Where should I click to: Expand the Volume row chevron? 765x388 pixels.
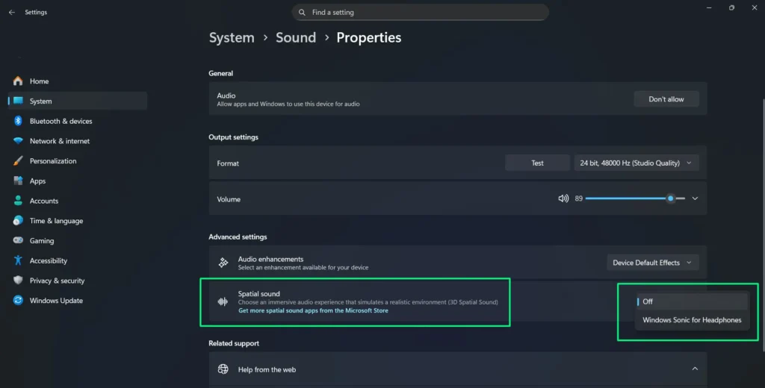coord(695,198)
